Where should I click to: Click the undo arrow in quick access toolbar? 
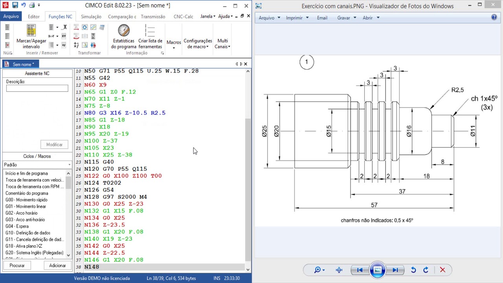pos(23,5)
